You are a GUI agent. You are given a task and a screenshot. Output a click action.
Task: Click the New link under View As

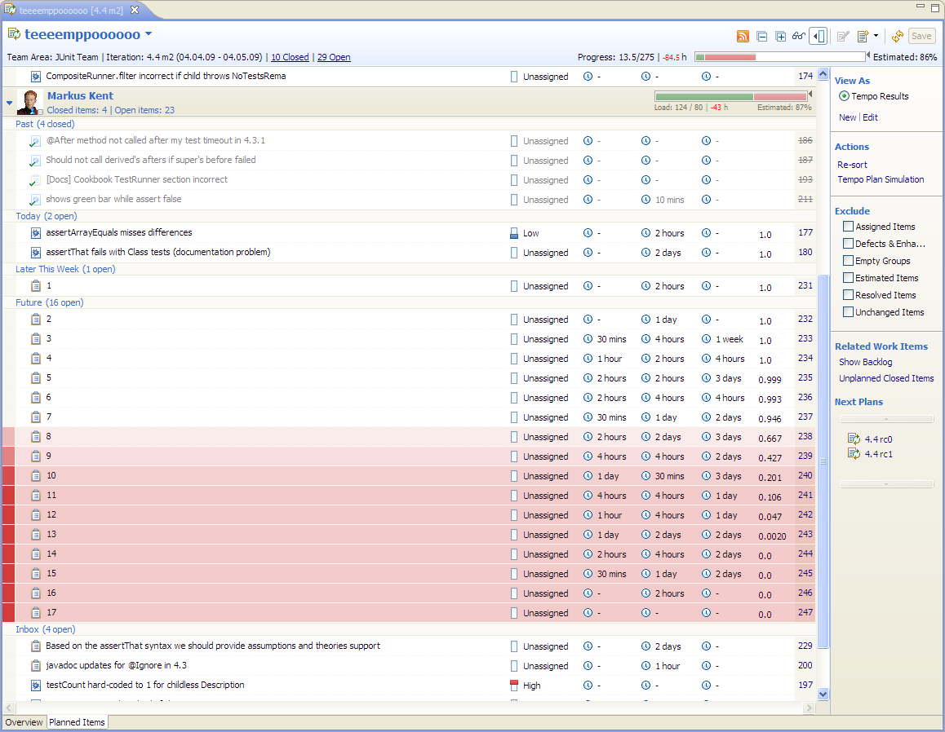click(847, 117)
